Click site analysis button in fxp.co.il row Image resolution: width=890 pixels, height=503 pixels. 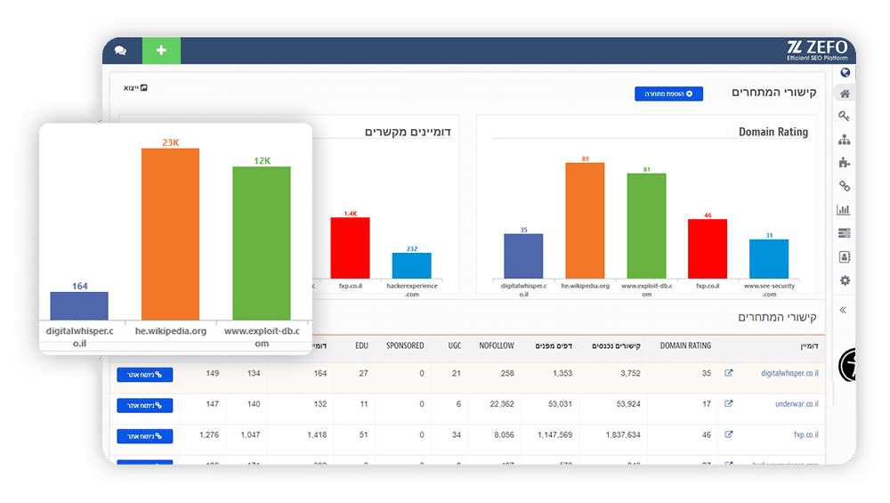145,436
